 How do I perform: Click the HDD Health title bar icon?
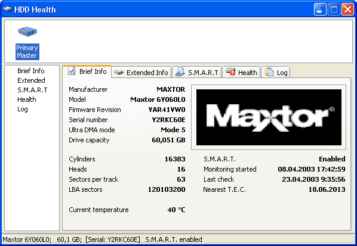click(7, 10)
